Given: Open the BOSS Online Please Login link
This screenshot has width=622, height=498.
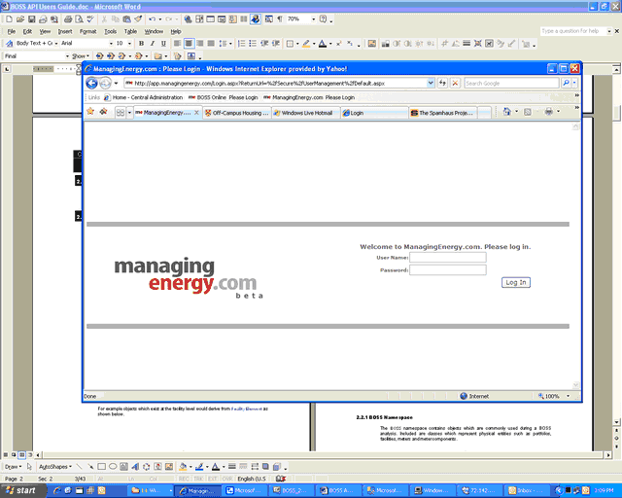Looking at the screenshot, I should (x=224, y=97).
